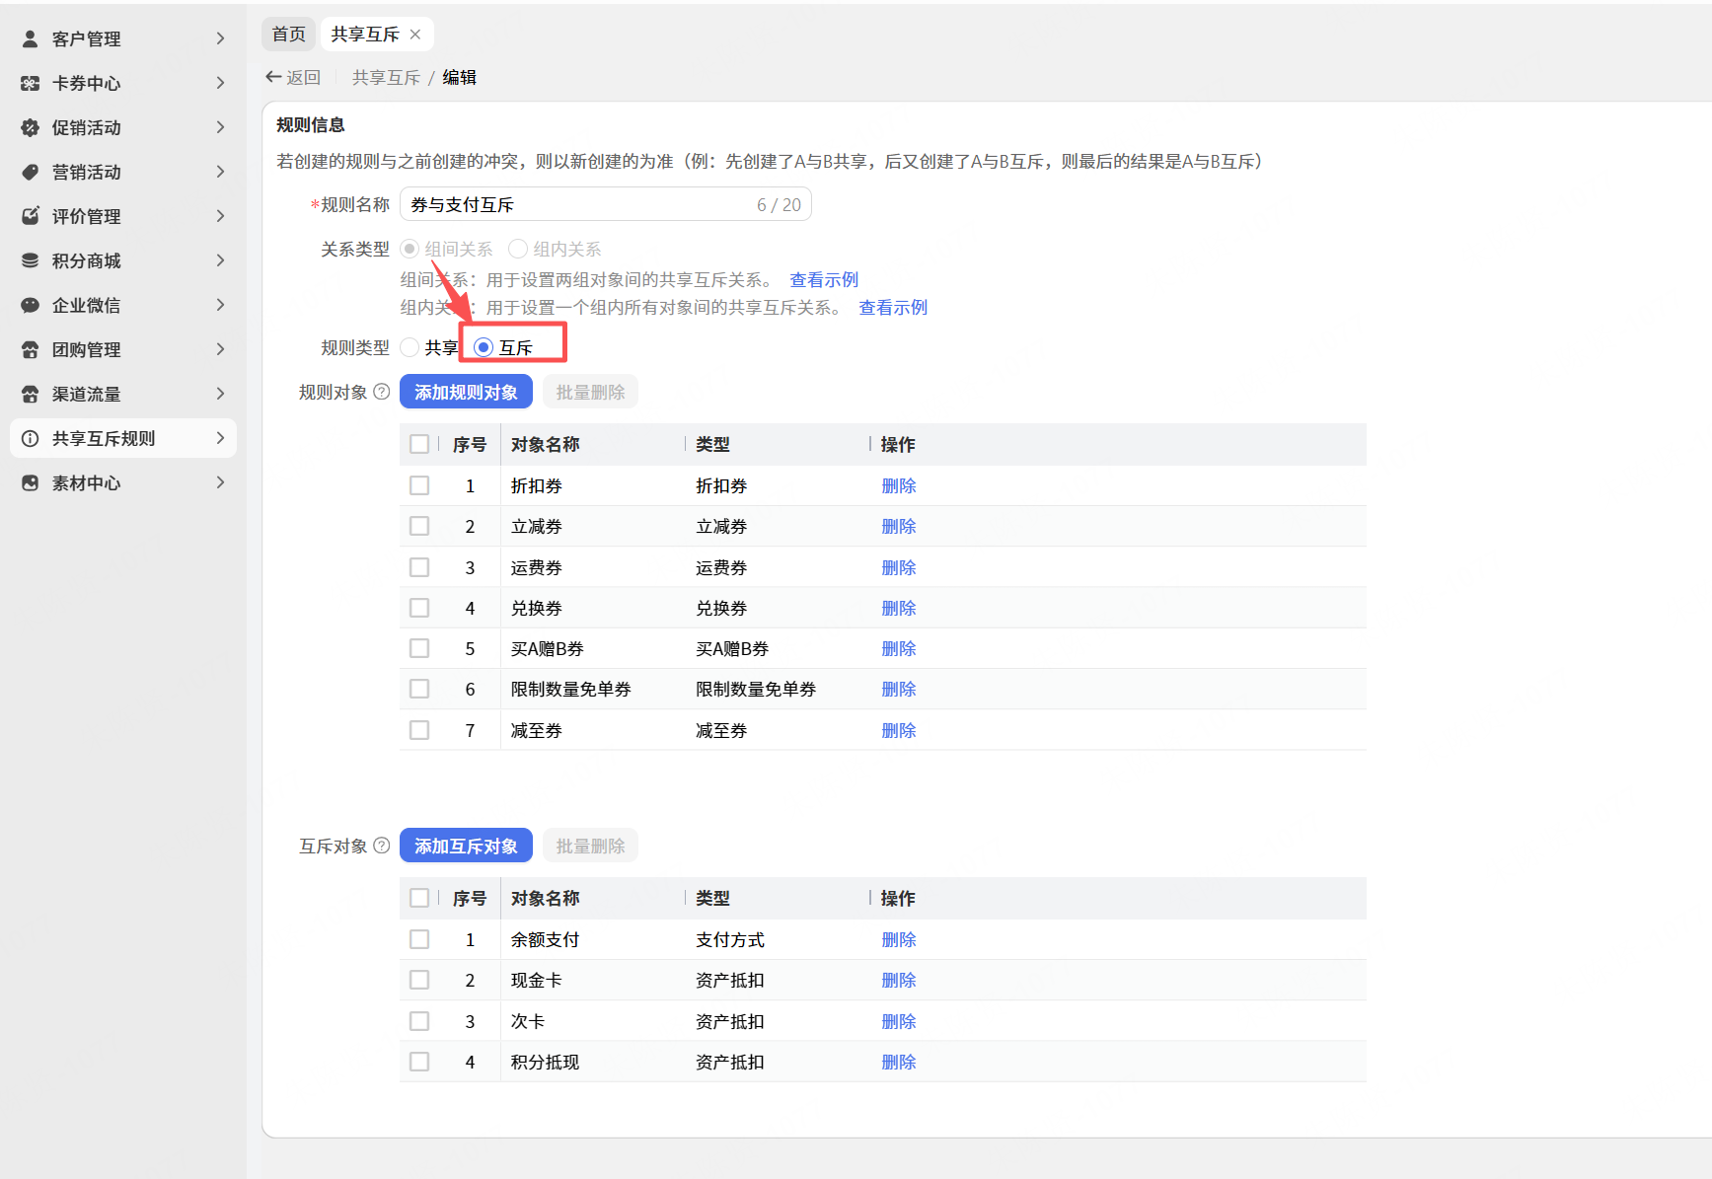Click 批量删除 under 规则对象
Image resolution: width=1712 pixels, height=1179 pixels.
pos(590,392)
